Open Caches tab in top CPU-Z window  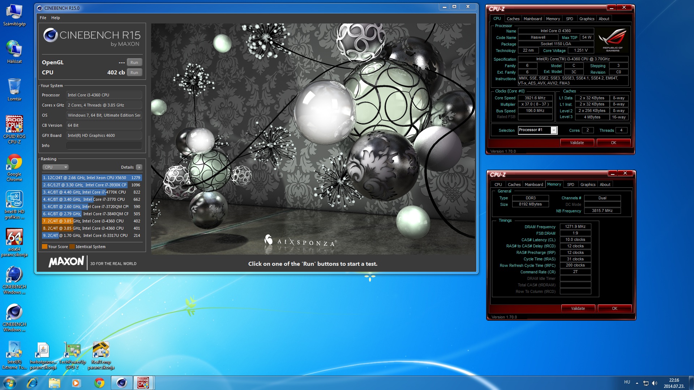click(513, 19)
